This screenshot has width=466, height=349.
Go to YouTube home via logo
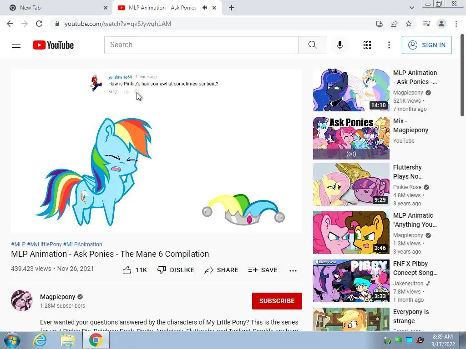pyautogui.click(x=53, y=45)
